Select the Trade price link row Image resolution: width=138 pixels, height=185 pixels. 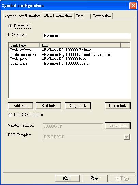[x=69, y=59]
